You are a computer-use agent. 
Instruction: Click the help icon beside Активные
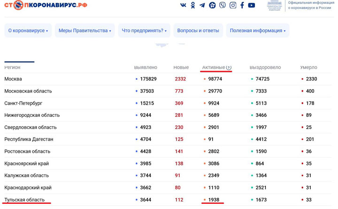[x=229, y=68]
